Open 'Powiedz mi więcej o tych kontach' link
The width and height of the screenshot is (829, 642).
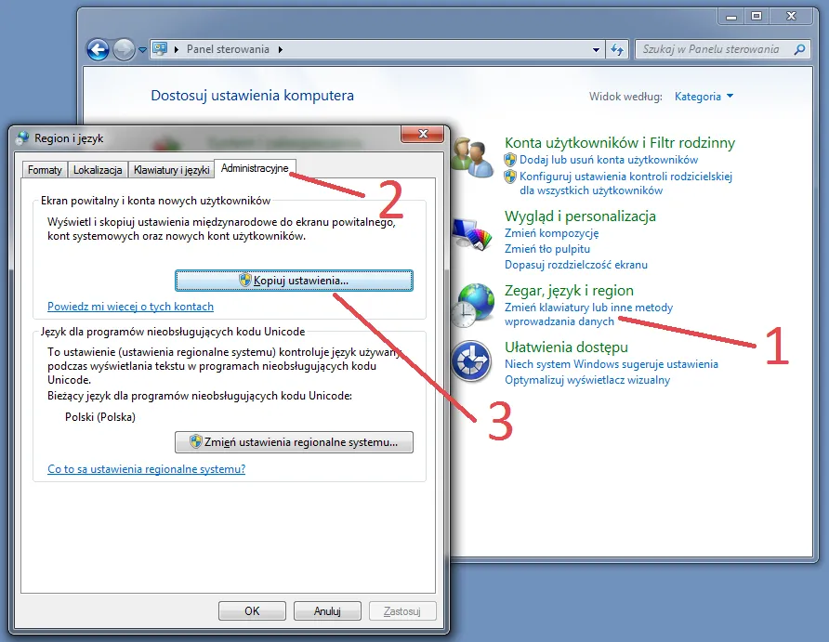(x=131, y=307)
